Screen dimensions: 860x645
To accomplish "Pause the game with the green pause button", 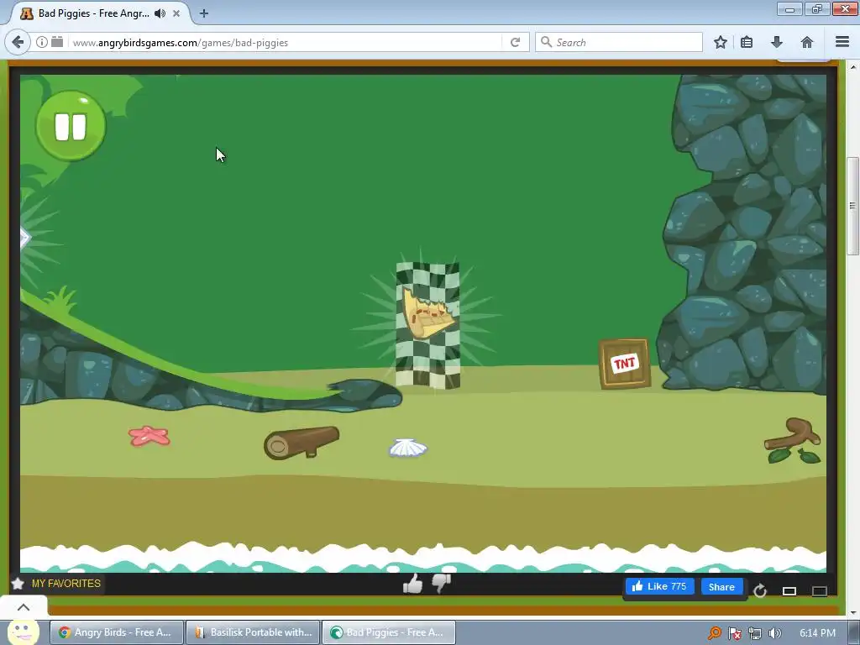I will coord(71,126).
